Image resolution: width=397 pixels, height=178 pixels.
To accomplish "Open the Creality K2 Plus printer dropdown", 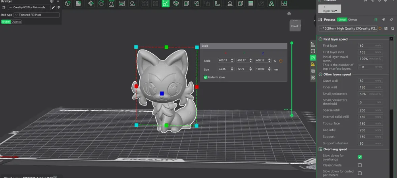I will click(x=29, y=8).
